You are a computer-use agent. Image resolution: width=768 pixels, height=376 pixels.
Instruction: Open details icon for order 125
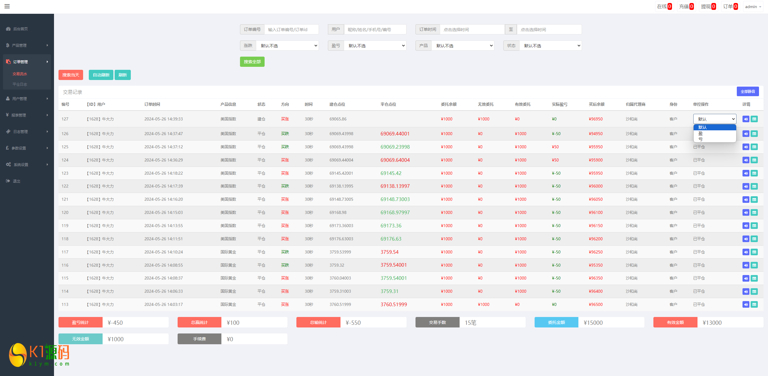tap(754, 147)
